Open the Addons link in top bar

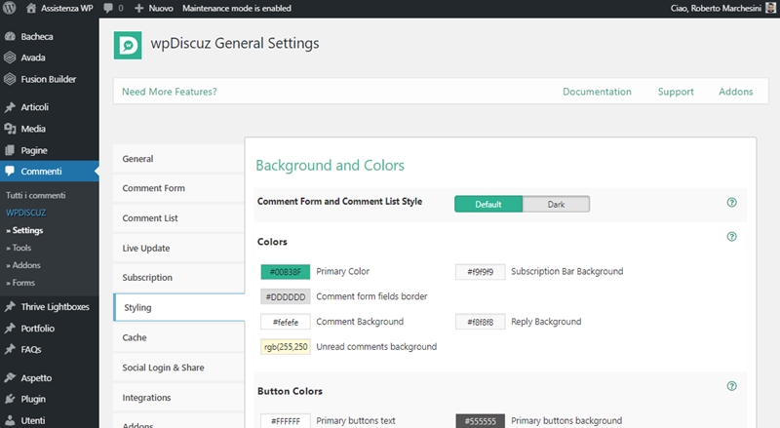tap(736, 92)
